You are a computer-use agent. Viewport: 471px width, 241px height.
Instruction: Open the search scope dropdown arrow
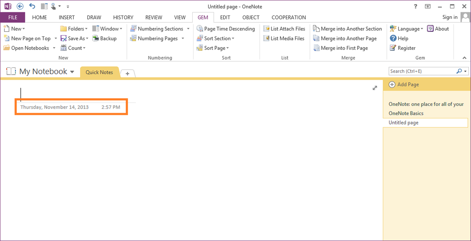click(x=465, y=72)
